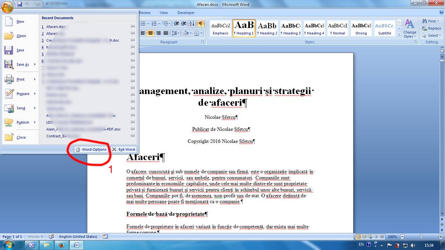
Task: Expand Publish submenu arrow
Action: [35, 122]
